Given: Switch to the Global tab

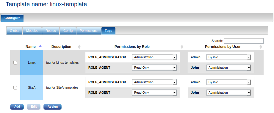Looking at the screenshot, I should (15, 31).
